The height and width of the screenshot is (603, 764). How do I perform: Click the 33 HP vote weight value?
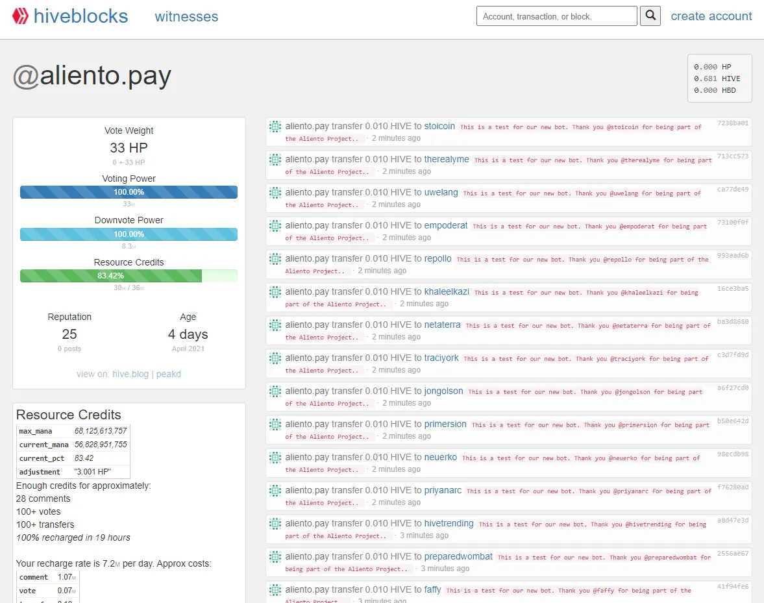click(129, 147)
